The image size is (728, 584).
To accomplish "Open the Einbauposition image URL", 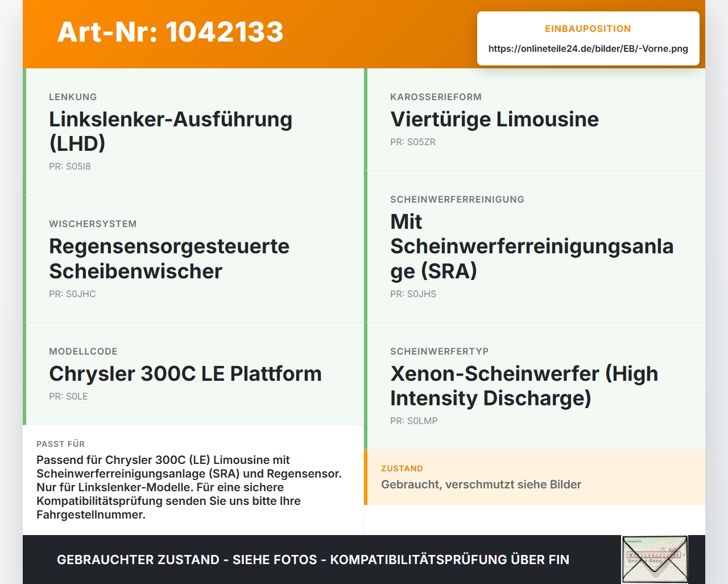I will (588, 49).
